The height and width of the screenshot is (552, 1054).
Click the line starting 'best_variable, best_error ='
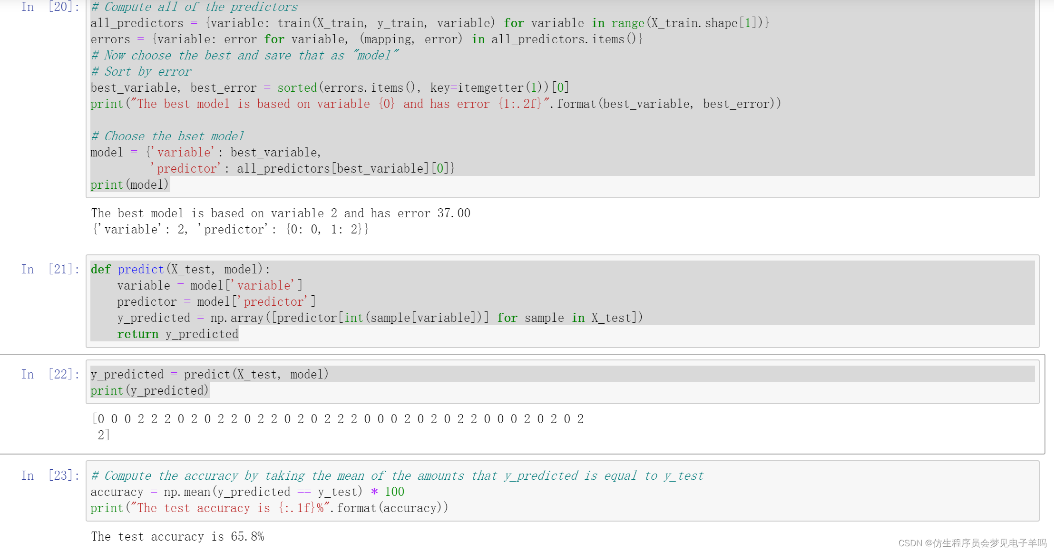pyautogui.click(x=330, y=87)
